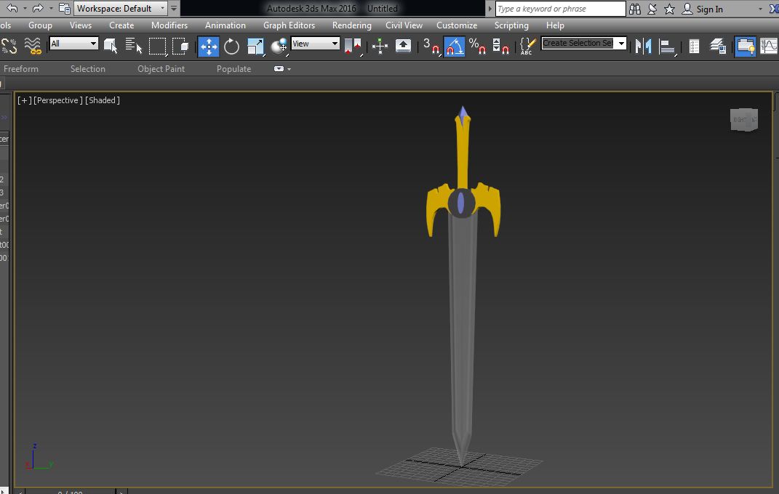
Task: Toggle the 3D Snaps button
Action: tap(432, 46)
